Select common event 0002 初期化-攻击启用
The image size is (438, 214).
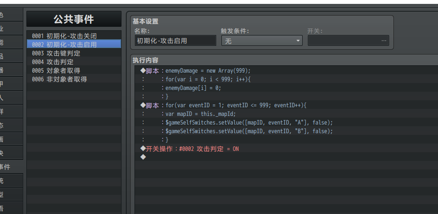tap(74, 45)
